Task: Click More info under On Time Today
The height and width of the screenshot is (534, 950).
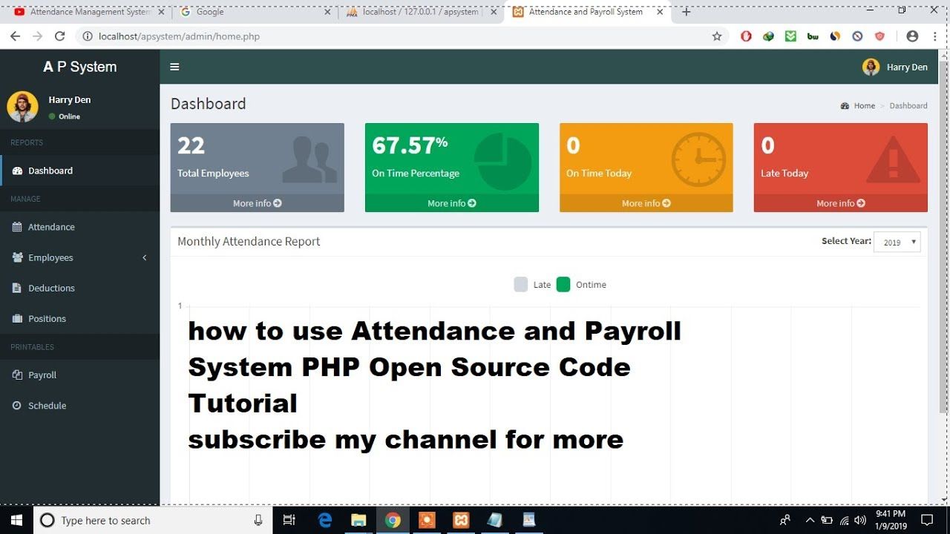Action: pyautogui.click(x=646, y=203)
